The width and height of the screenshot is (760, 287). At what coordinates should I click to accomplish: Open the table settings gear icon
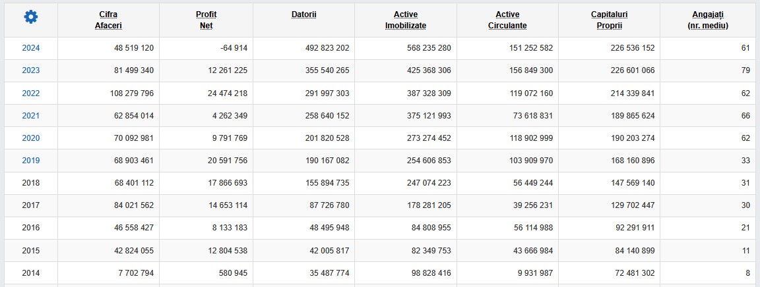pos(30,17)
